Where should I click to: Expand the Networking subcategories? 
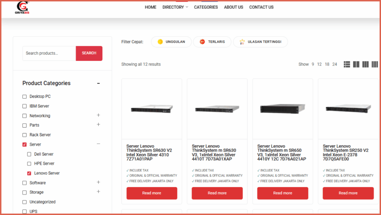pos(99,115)
